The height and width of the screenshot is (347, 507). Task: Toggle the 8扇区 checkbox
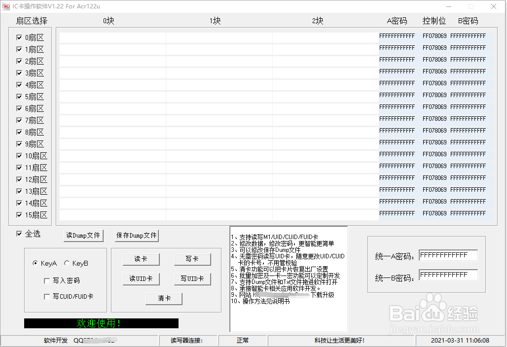click(x=19, y=132)
